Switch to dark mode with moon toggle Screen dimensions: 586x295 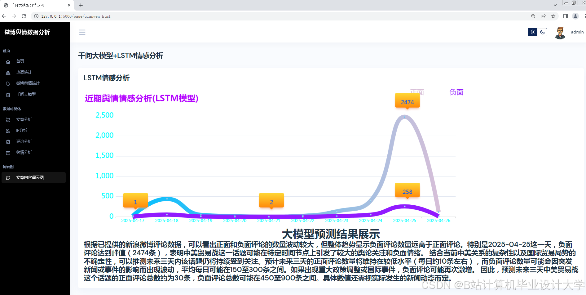coord(542,32)
